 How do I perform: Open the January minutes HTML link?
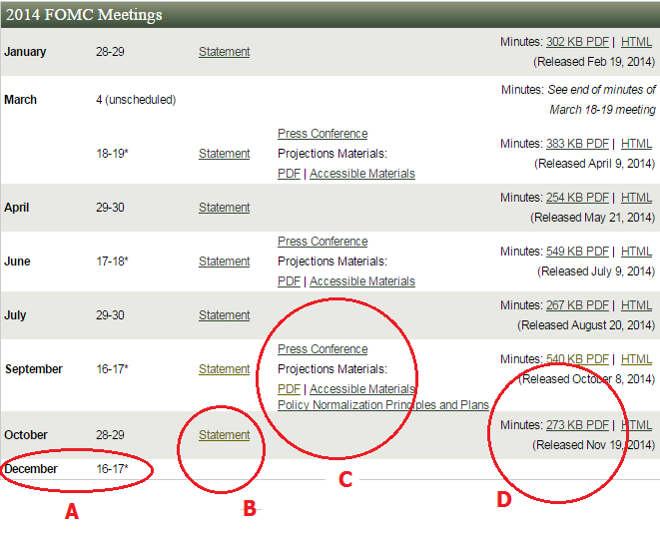636,42
